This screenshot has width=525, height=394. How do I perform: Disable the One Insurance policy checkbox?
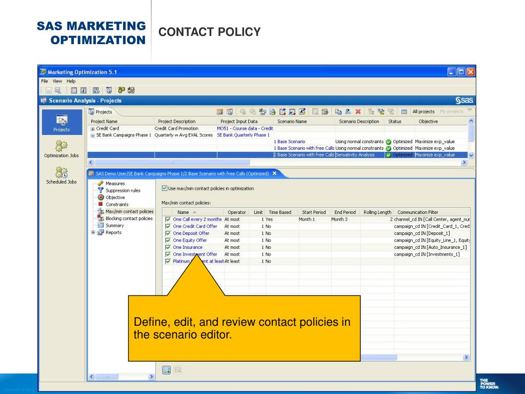tap(168, 247)
